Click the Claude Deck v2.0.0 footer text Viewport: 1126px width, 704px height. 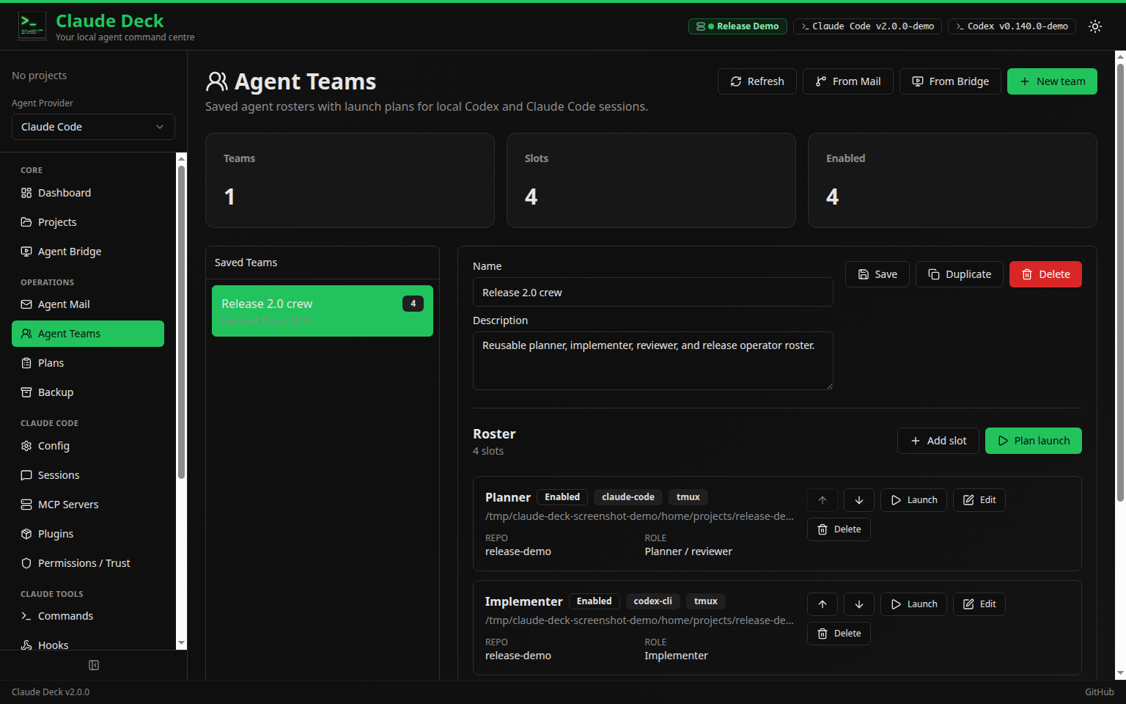[51, 692]
